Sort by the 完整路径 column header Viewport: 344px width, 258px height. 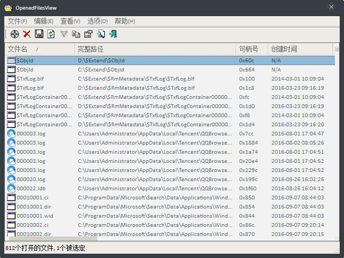click(155, 49)
